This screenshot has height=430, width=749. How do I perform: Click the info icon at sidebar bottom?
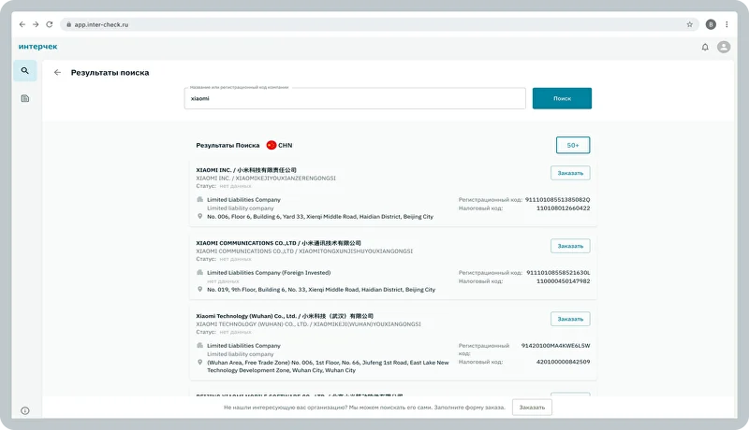25,410
